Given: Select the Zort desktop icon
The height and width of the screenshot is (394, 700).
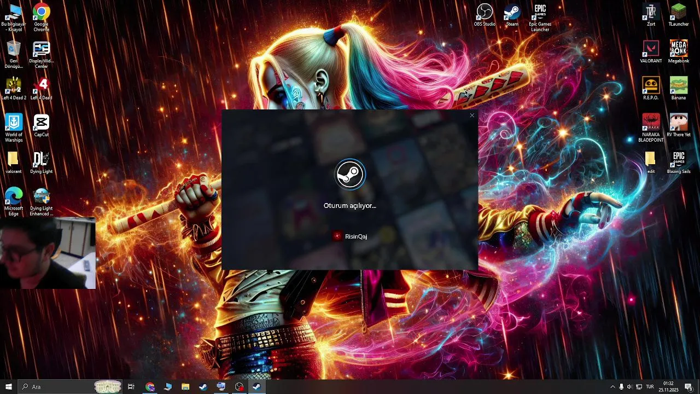Looking at the screenshot, I should [x=651, y=15].
